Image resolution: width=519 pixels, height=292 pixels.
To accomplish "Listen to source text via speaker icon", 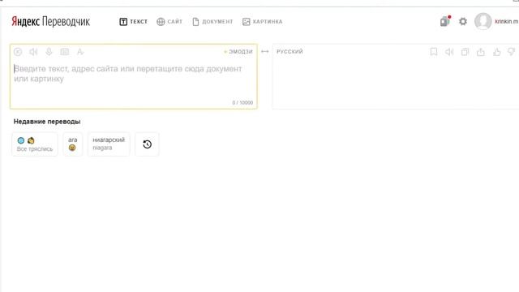I will (33, 52).
